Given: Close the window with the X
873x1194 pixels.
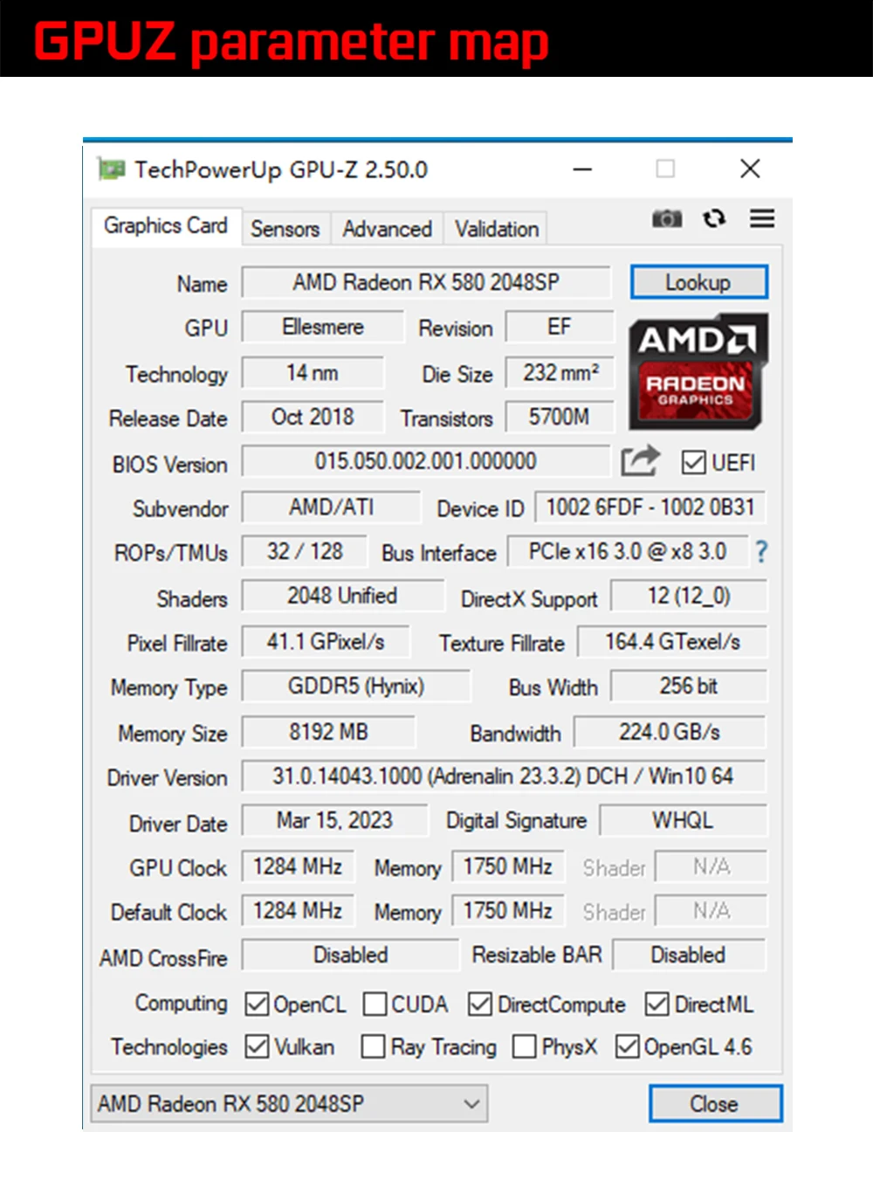Looking at the screenshot, I should (x=750, y=169).
